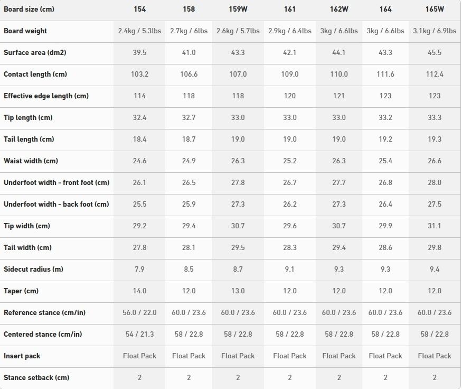
Task: Select the 56.0 / 22.0 reference stance cell
Action: (139, 313)
